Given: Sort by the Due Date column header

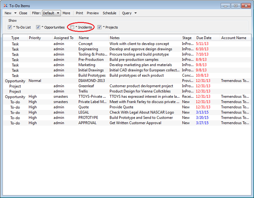Looking at the screenshot, I should click(x=204, y=38).
